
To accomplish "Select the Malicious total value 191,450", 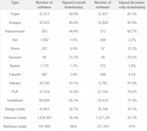I will [x=44, y=127].
